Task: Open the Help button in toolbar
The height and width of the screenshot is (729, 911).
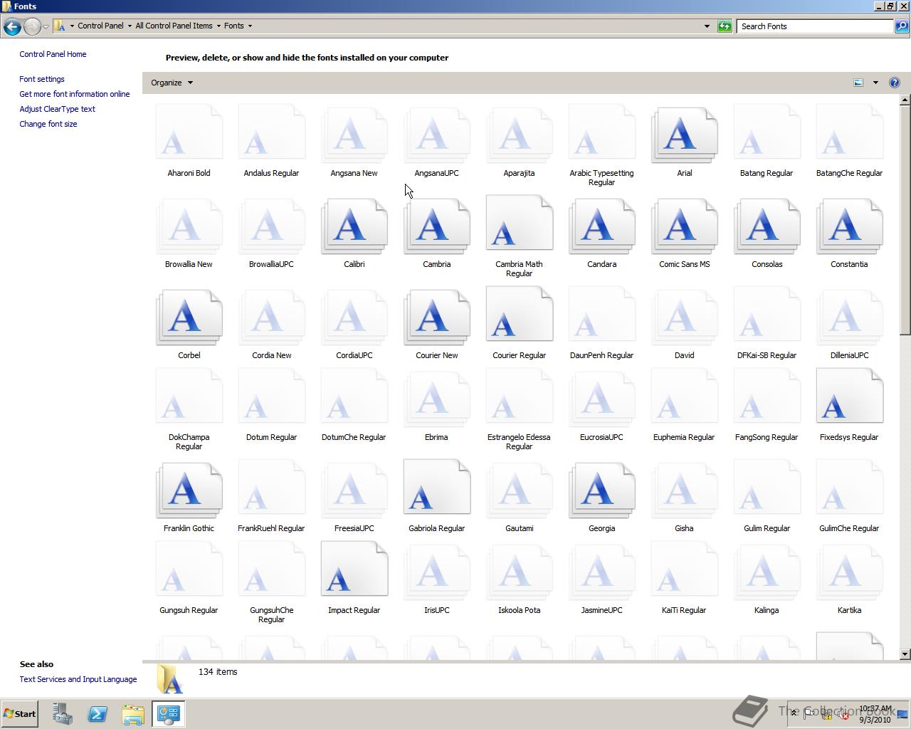Action: click(x=895, y=83)
